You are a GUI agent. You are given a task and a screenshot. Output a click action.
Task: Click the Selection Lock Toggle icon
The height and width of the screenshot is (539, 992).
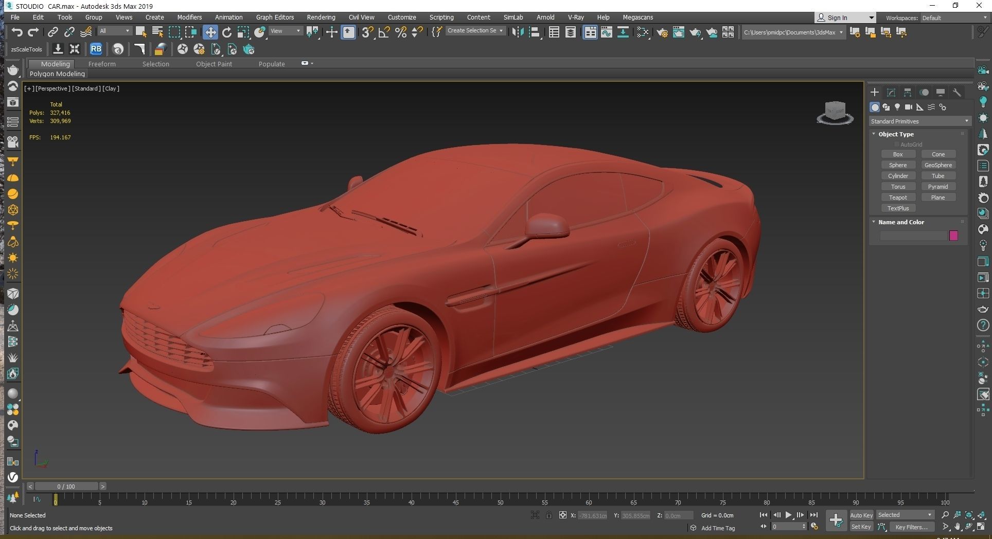click(x=549, y=515)
